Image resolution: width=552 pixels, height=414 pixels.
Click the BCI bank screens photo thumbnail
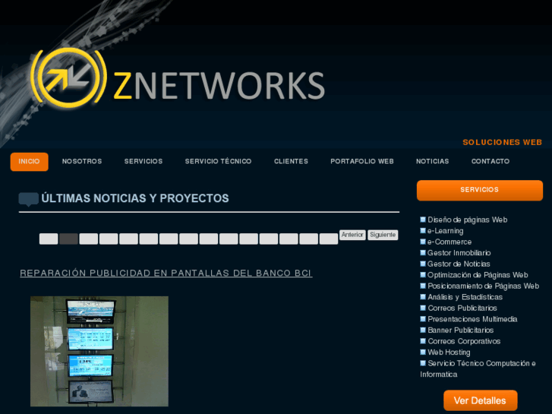(99, 351)
